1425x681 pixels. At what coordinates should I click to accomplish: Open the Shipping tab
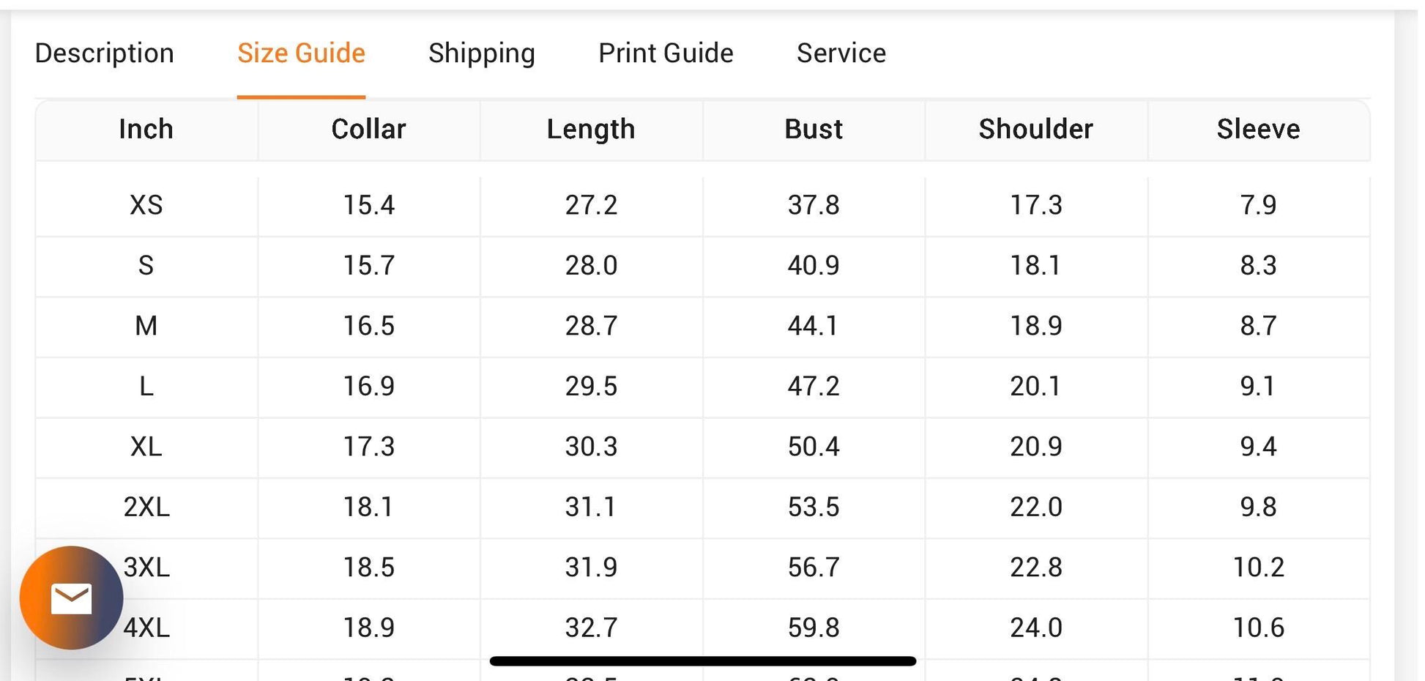pos(482,53)
